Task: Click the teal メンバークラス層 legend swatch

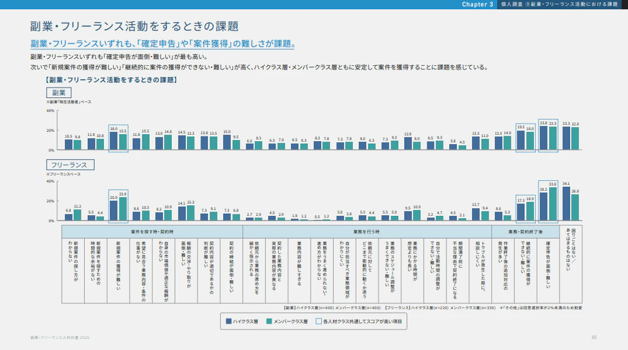Action: point(269,321)
